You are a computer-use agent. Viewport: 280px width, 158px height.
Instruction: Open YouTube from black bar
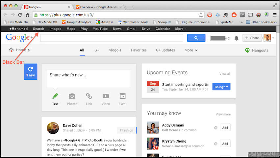pos(100,29)
